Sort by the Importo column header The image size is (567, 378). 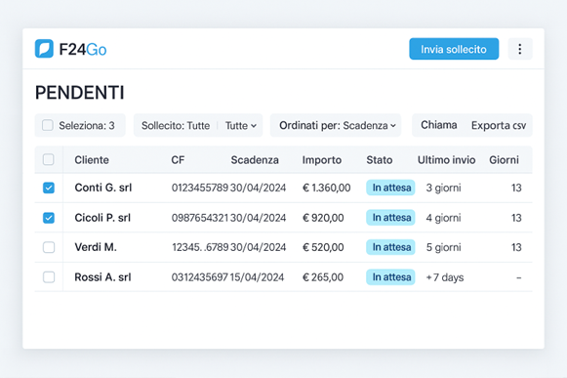tap(322, 159)
